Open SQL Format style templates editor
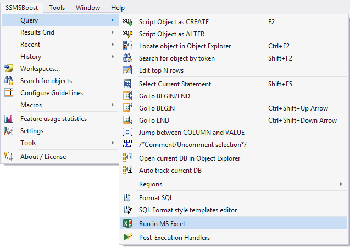The image size is (350, 247). click(234, 210)
